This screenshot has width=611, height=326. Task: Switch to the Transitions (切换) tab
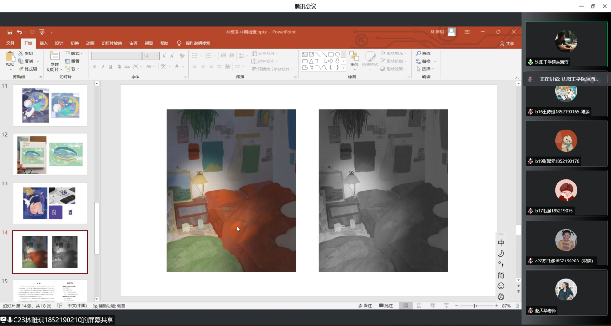click(x=74, y=43)
